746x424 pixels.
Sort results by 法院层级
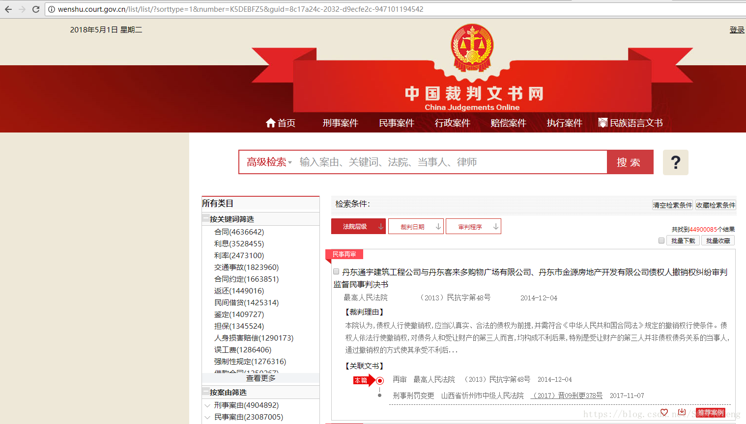(358, 226)
